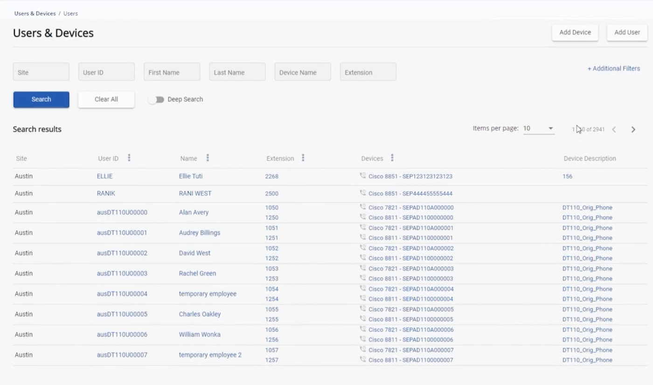Click Users breadcrumb item
This screenshot has width=653, height=385.
tap(70, 14)
